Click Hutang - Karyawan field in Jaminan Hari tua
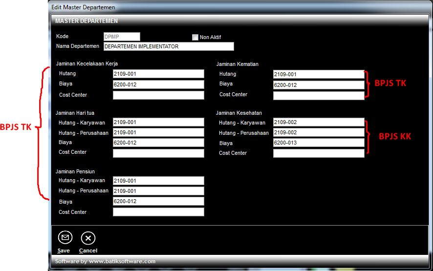Image resolution: width=433 pixels, height=271 pixels. pyautogui.click(x=158, y=122)
